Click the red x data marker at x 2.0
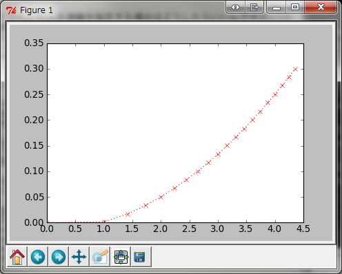This screenshot has width=342, height=274. point(161,197)
